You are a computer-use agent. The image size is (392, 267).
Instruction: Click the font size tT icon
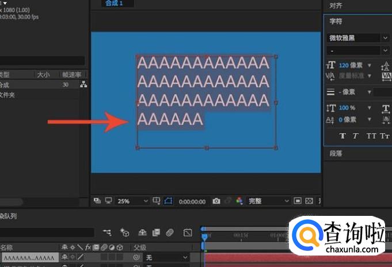point(331,65)
